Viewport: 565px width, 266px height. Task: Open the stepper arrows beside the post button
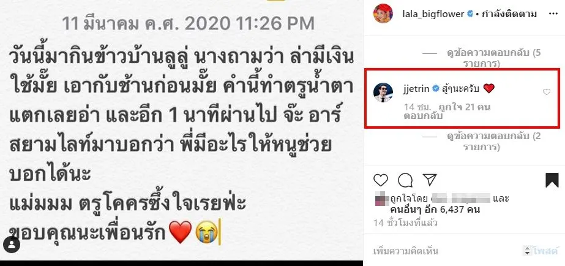click(x=527, y=251)
